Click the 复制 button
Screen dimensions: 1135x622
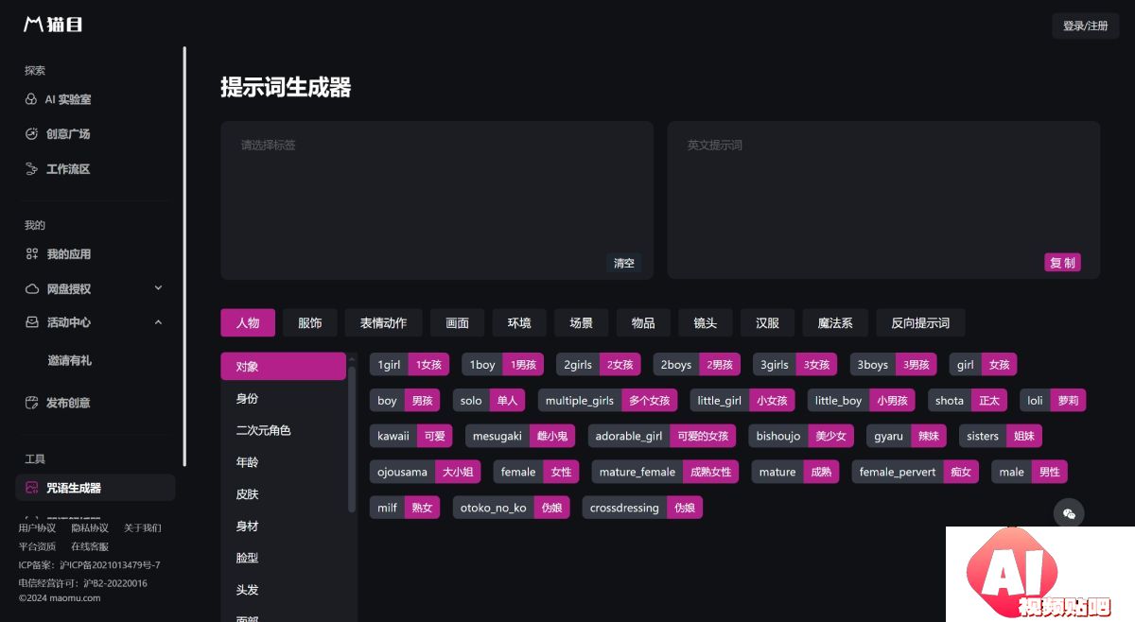pos(1062,263)
